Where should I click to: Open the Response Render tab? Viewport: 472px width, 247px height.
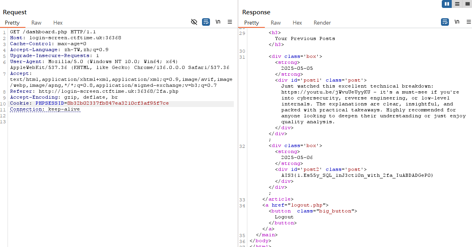322,23
